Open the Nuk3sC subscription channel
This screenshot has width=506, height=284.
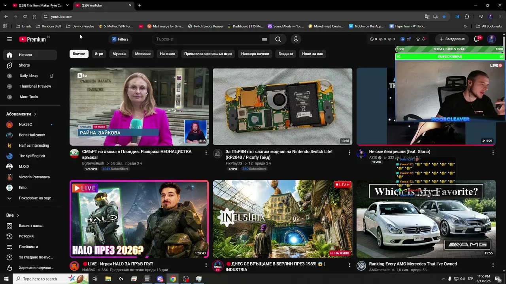tap(30, 125)
